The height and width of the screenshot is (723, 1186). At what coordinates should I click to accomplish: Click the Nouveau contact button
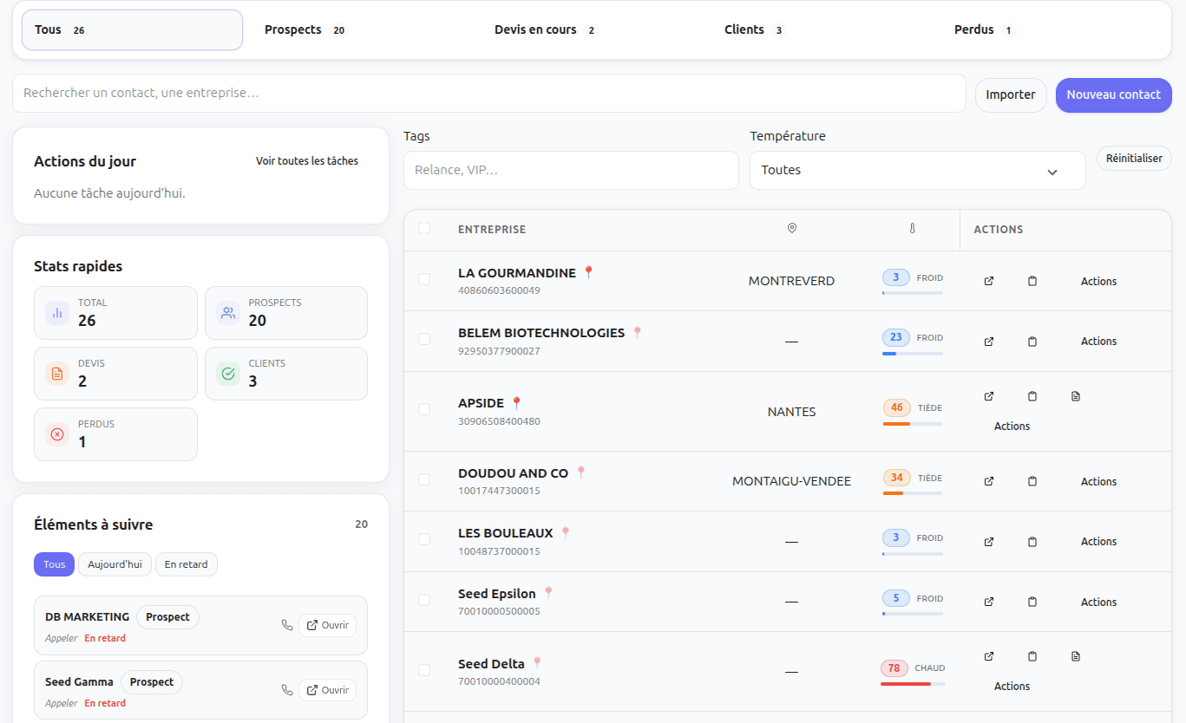pos(1113,94)
